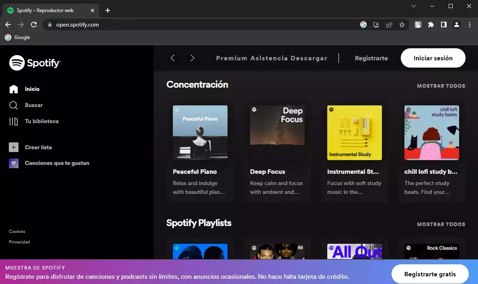Click the Spotify logo in the sidebar

[x=35, y=63]
